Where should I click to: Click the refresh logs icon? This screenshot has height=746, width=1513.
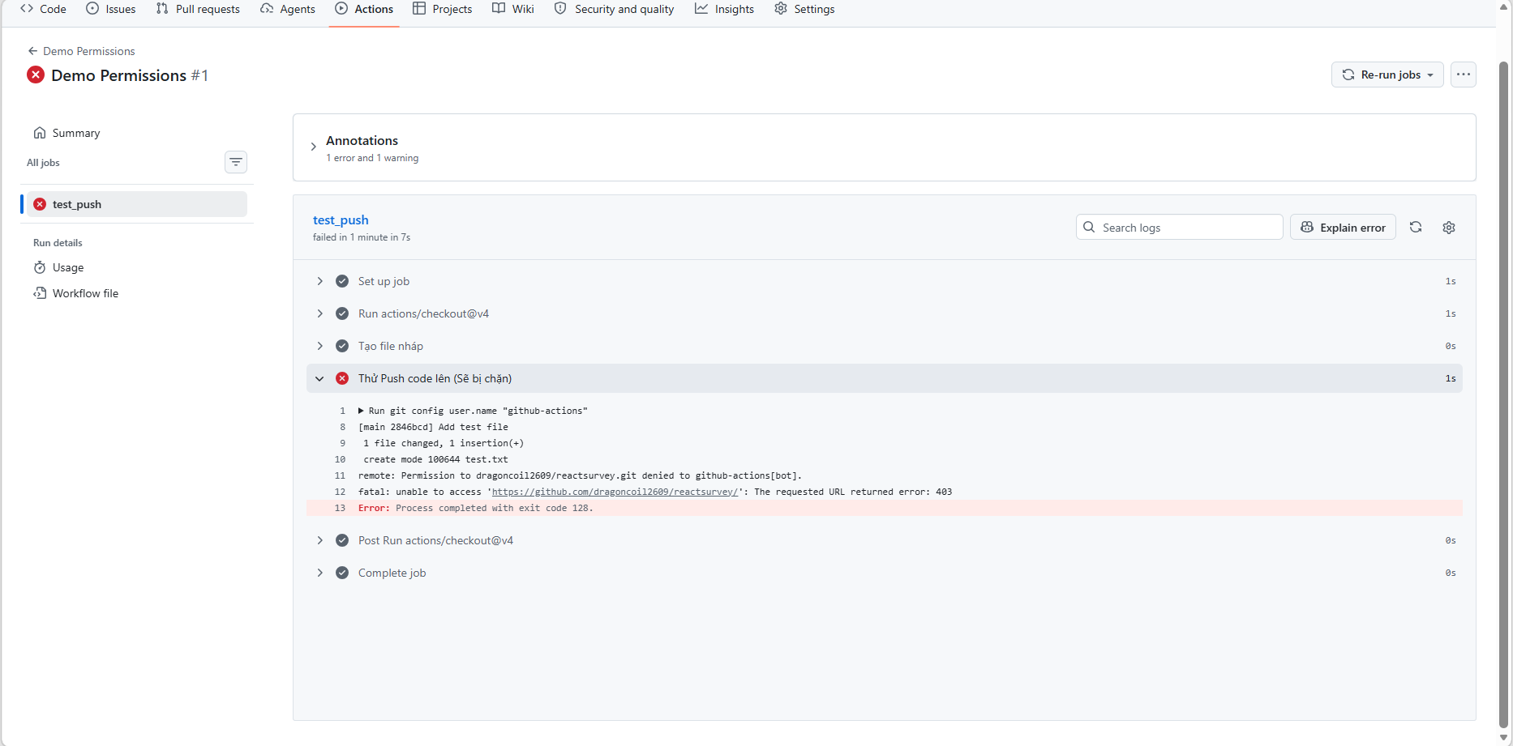[1416, 227]
